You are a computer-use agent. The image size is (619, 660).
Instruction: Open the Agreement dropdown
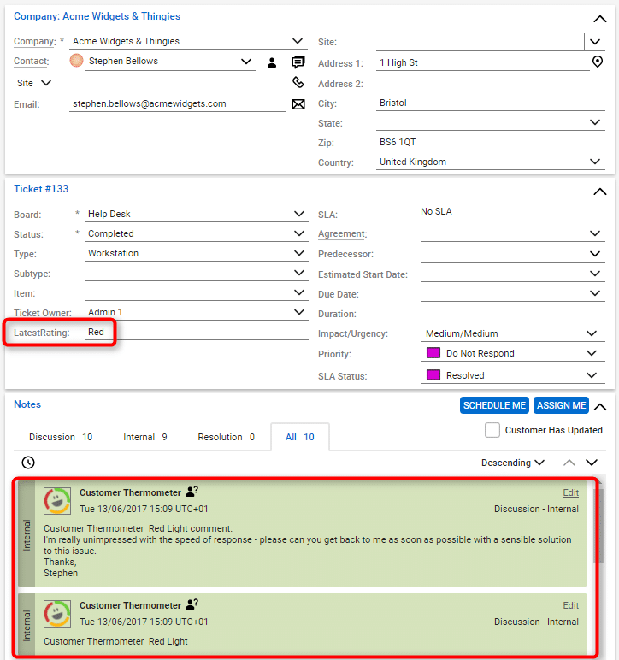point(595,233)
